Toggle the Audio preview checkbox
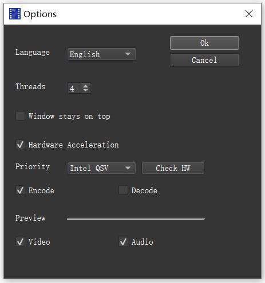The image size is (265, 283). tap(123, 242)
